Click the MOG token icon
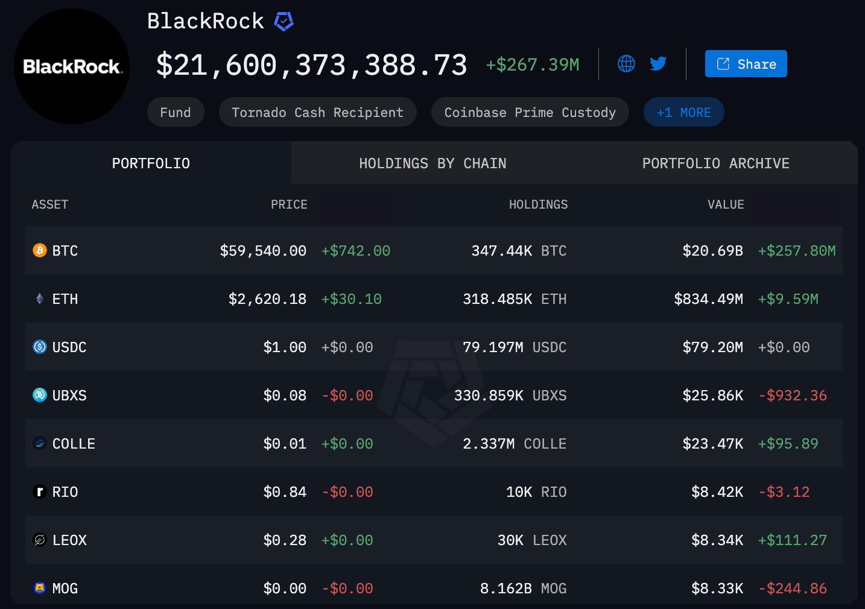The height and width of the screenshot is (609, 865). [40, 588]
